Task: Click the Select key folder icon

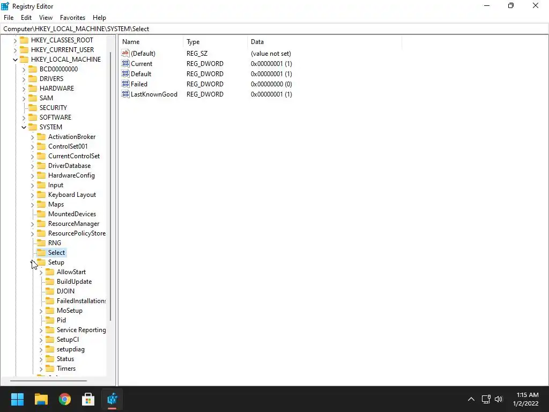Action: pyautogui.click(x=41, y=252)
